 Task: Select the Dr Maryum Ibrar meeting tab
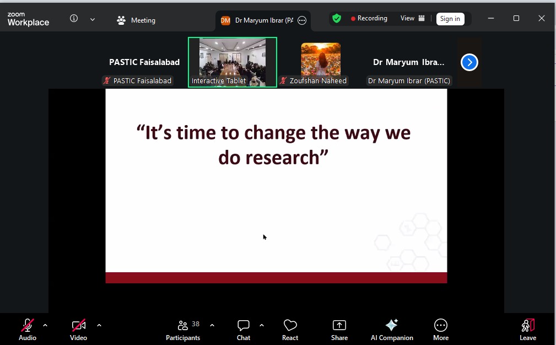259,20
